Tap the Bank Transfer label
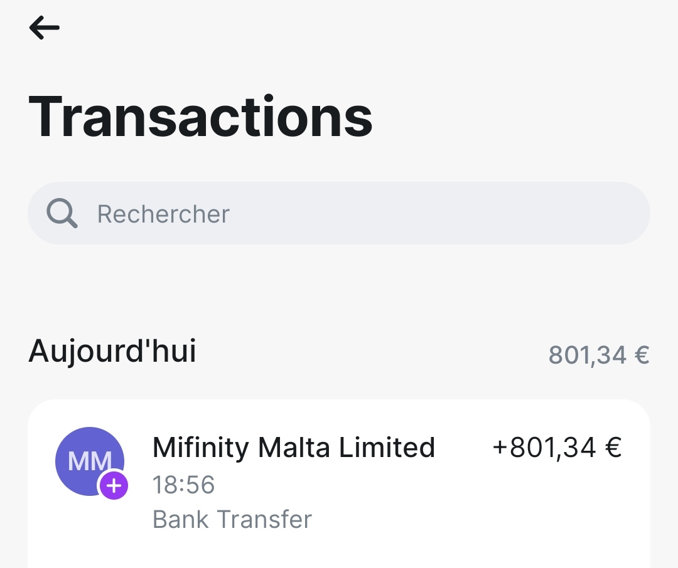The height and width of the screenshot is (568, 678). [x=232, y=519]
